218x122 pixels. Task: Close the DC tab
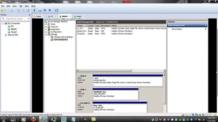(x=55, y=16)
